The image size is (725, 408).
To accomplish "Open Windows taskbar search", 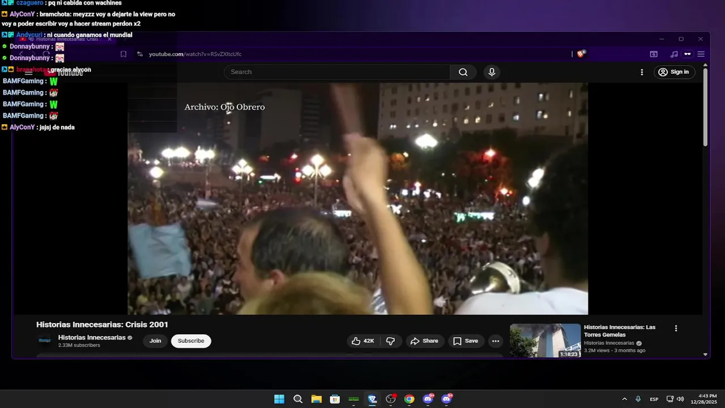I will point(298,399).
